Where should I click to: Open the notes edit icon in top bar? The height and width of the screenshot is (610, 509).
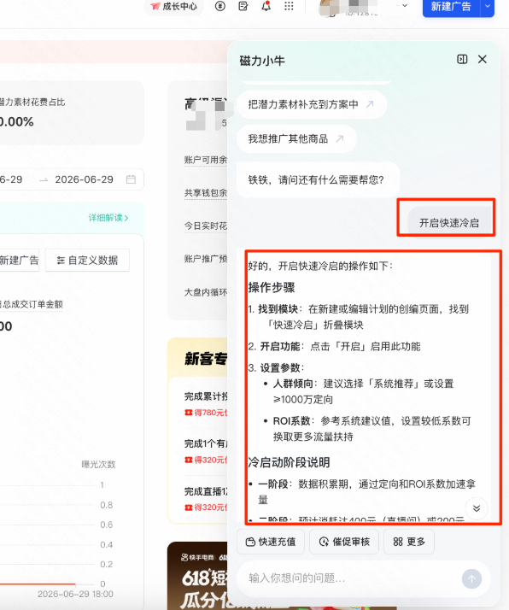tap(243, 6)
